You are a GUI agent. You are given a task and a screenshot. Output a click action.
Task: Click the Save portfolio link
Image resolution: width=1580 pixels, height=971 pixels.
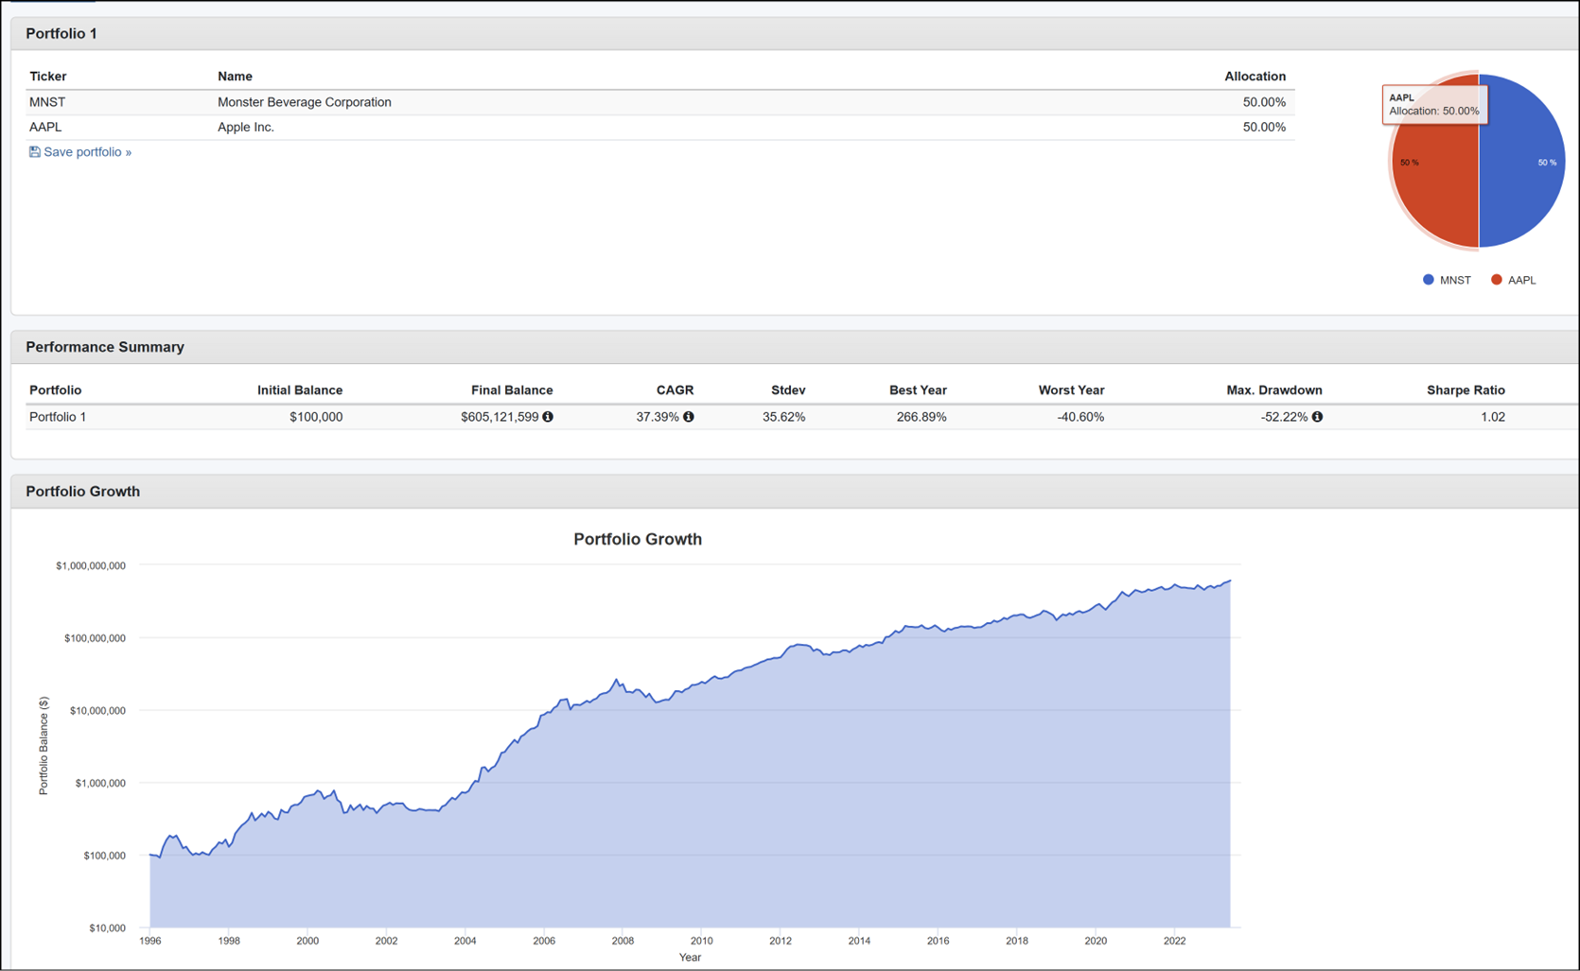80,152
